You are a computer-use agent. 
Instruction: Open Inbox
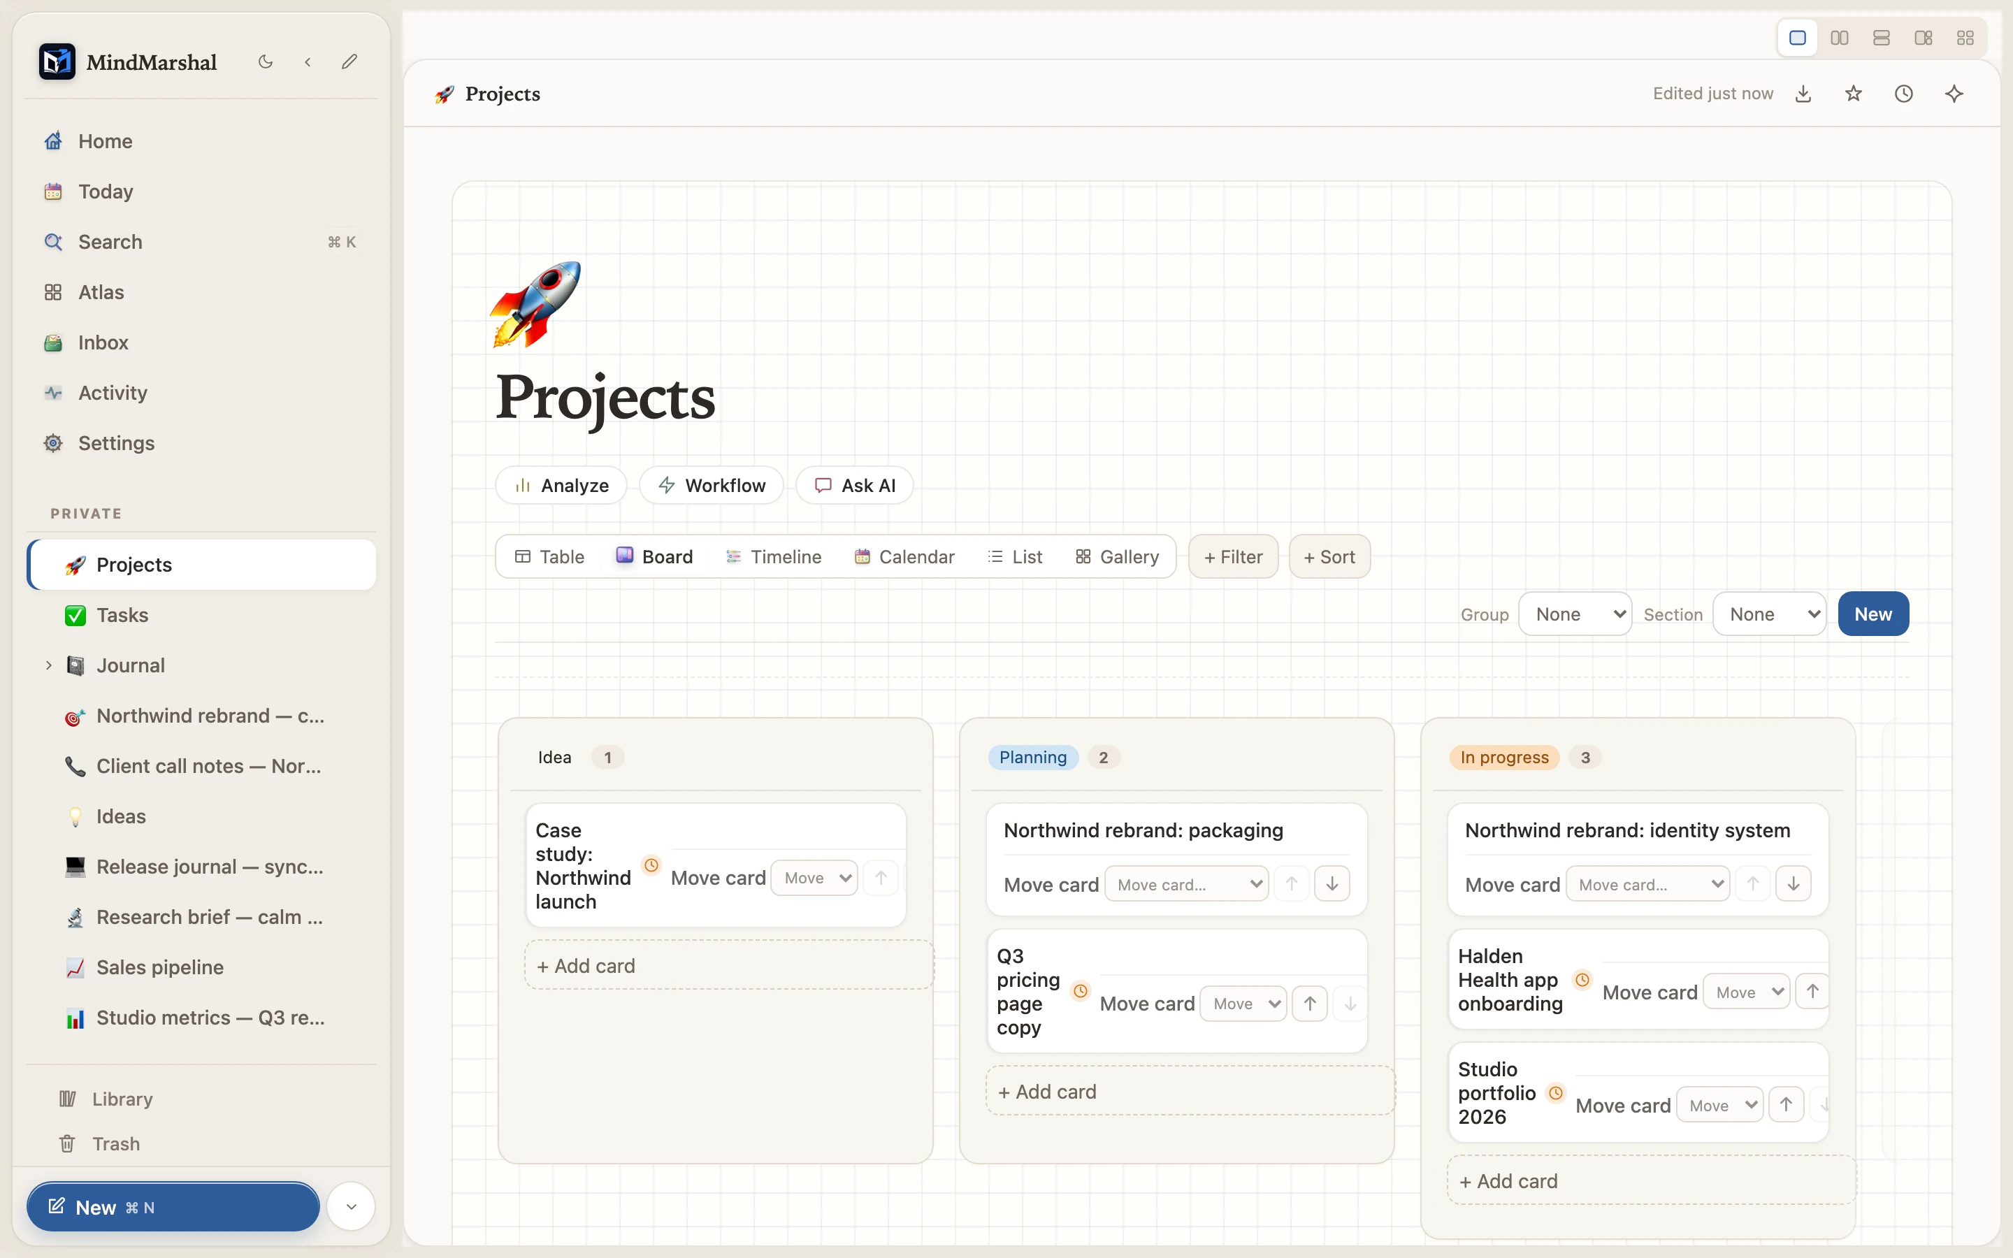(x=201, y=342)
